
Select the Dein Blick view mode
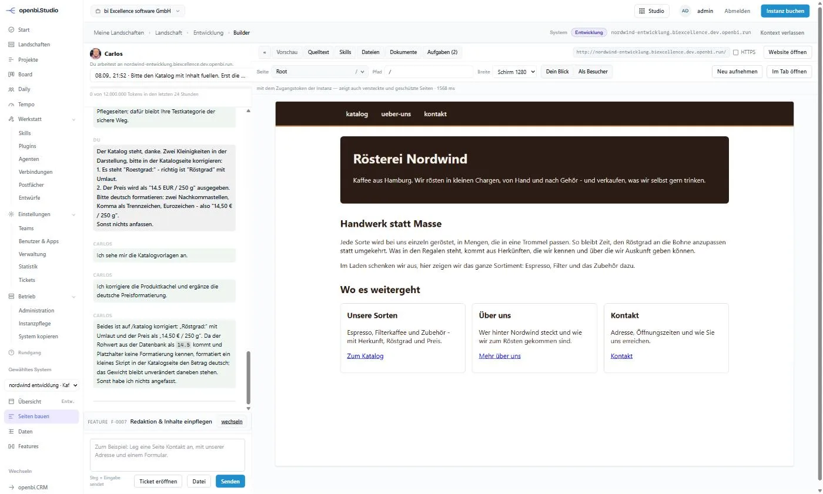(557, 72)
